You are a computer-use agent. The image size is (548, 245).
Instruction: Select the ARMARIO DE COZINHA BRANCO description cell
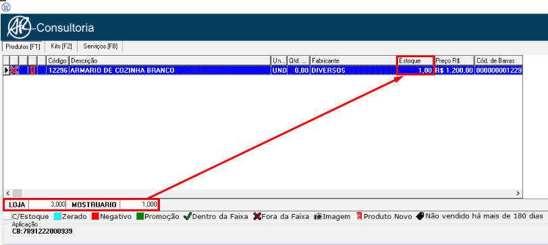(x=170, y=71)
